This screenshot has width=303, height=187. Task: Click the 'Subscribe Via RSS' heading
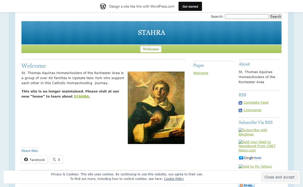click(x=256, y=122)
